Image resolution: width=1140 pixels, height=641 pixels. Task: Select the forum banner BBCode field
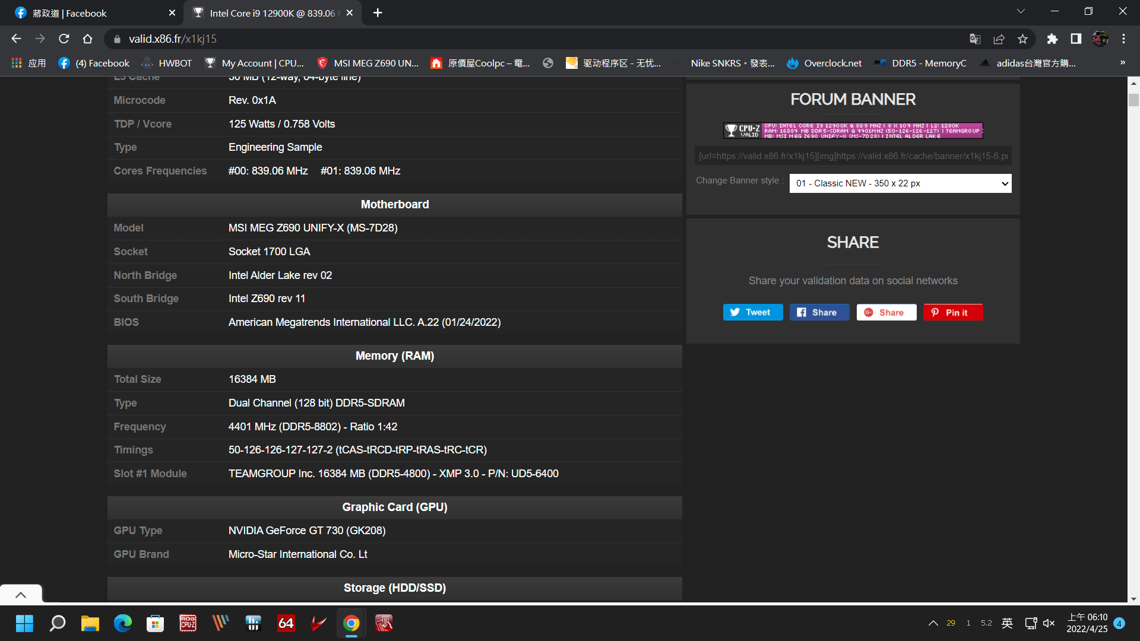tap(853, 156)
